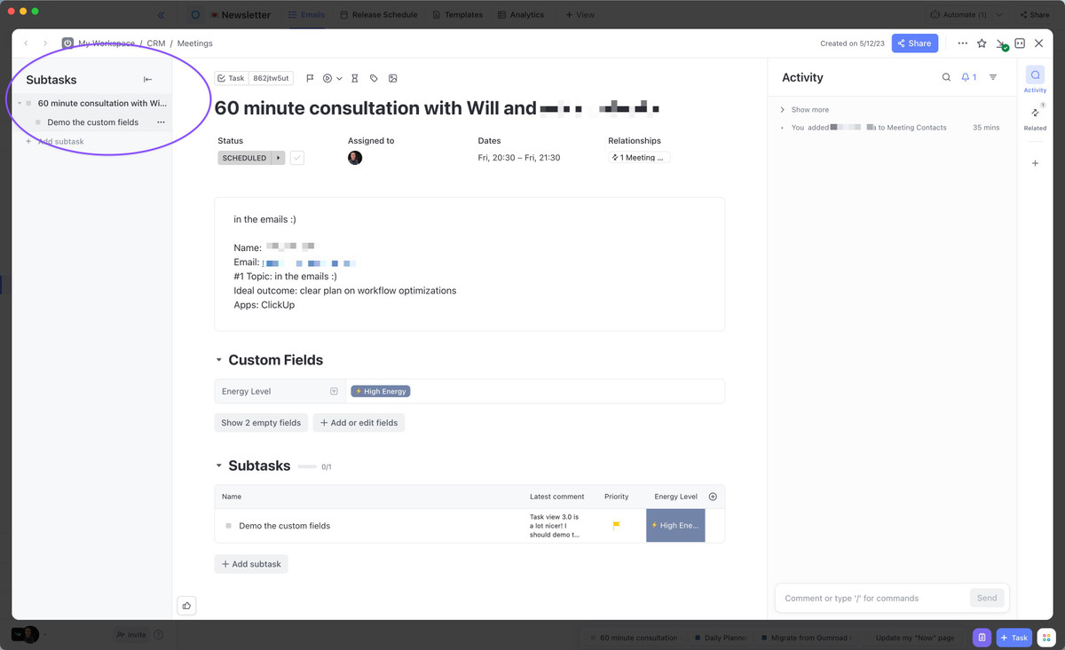Open the activity filter icon

[x=993, y=78]
